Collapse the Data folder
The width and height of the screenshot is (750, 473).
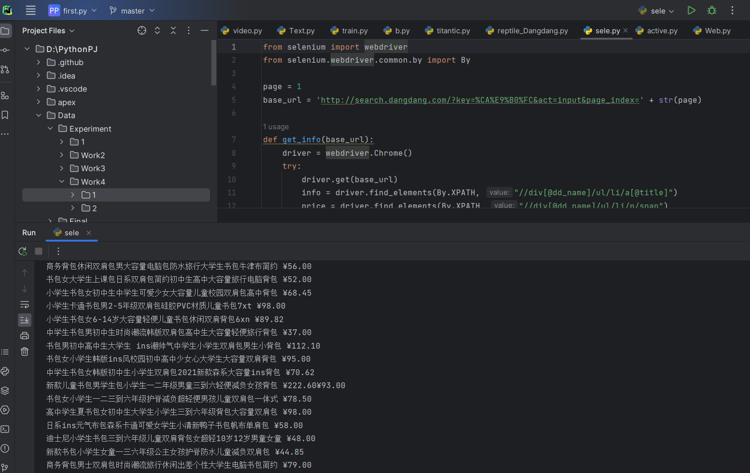39,115
